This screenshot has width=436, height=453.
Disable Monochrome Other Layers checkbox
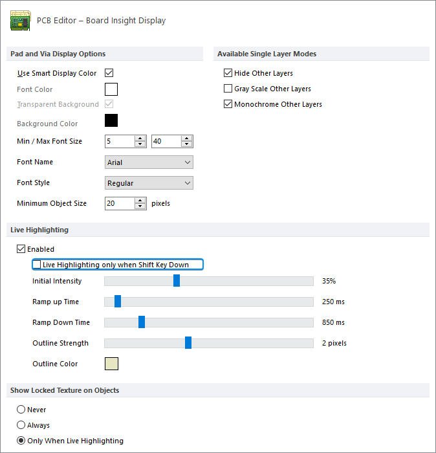[x=228, y=104]
